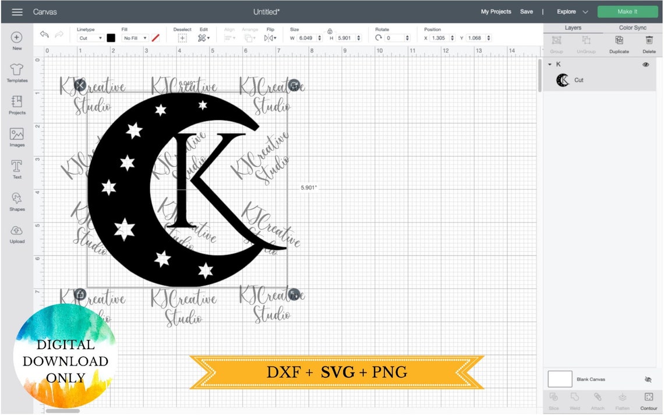
Task: Undo the last action
Action: point(44,34)
